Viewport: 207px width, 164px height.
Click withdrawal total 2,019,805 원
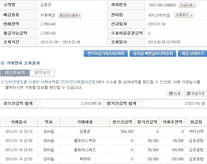point(91,104)
